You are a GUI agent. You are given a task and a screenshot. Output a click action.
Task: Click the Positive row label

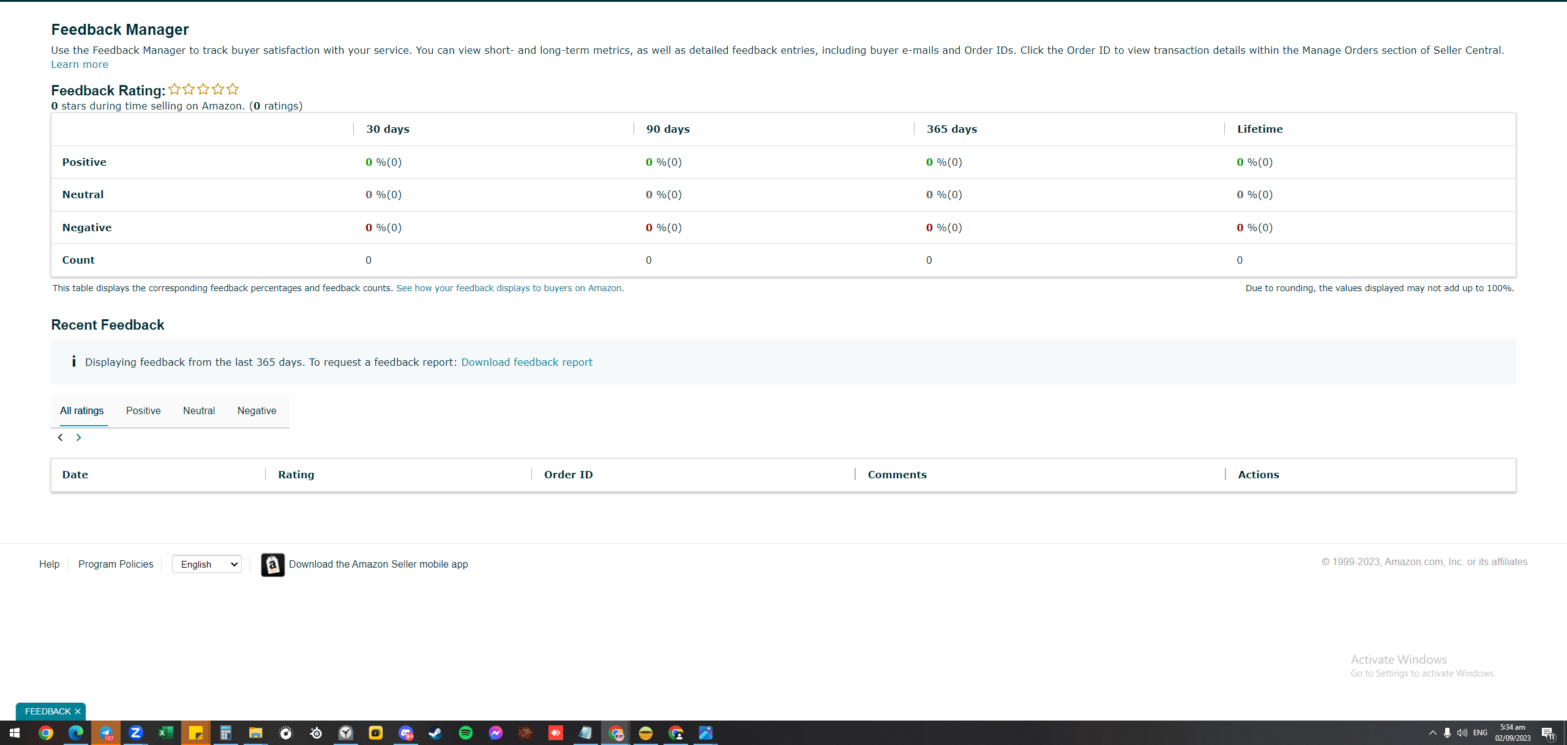[84, 162]
